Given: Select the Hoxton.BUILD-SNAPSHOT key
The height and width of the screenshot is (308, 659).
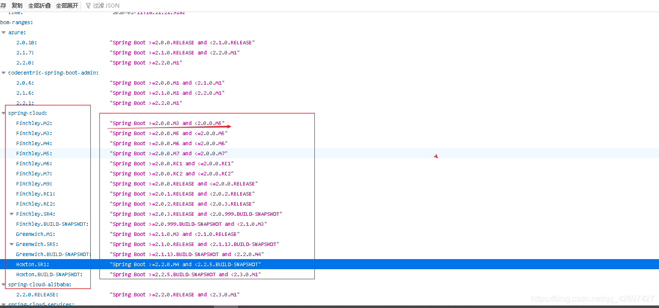Looking at the screenshot, I should 49,274.
